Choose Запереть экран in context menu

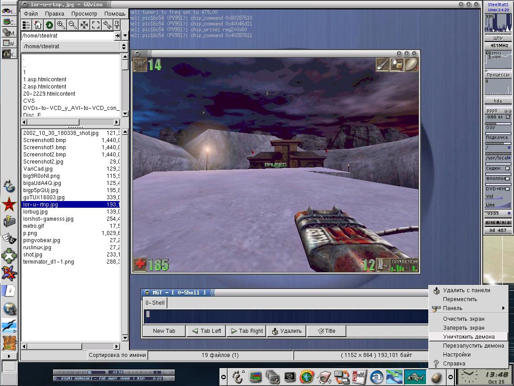(469, 327)
